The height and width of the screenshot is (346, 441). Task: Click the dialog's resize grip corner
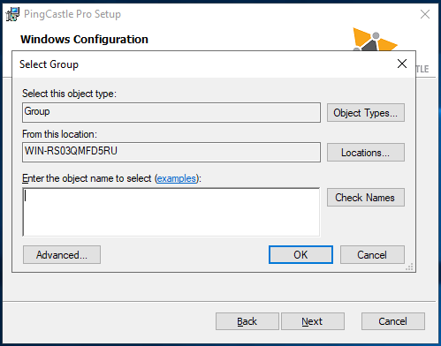pyautogui.click(x=410, y=267)
